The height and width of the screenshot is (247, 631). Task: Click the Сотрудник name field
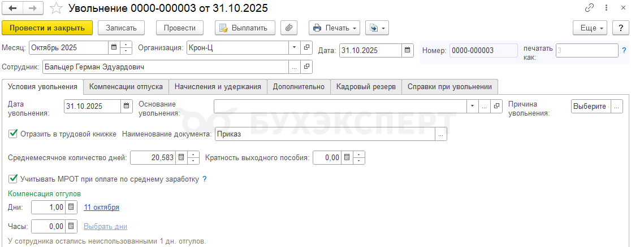166,67
